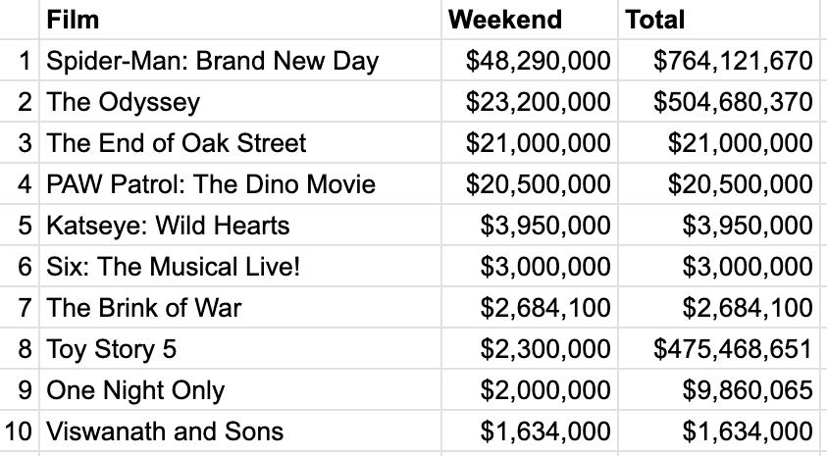827x456 pixels.
Task: Click the Spider-Man: Brand New Day cell
Action: pyautogui.click(x=240, y=60)
